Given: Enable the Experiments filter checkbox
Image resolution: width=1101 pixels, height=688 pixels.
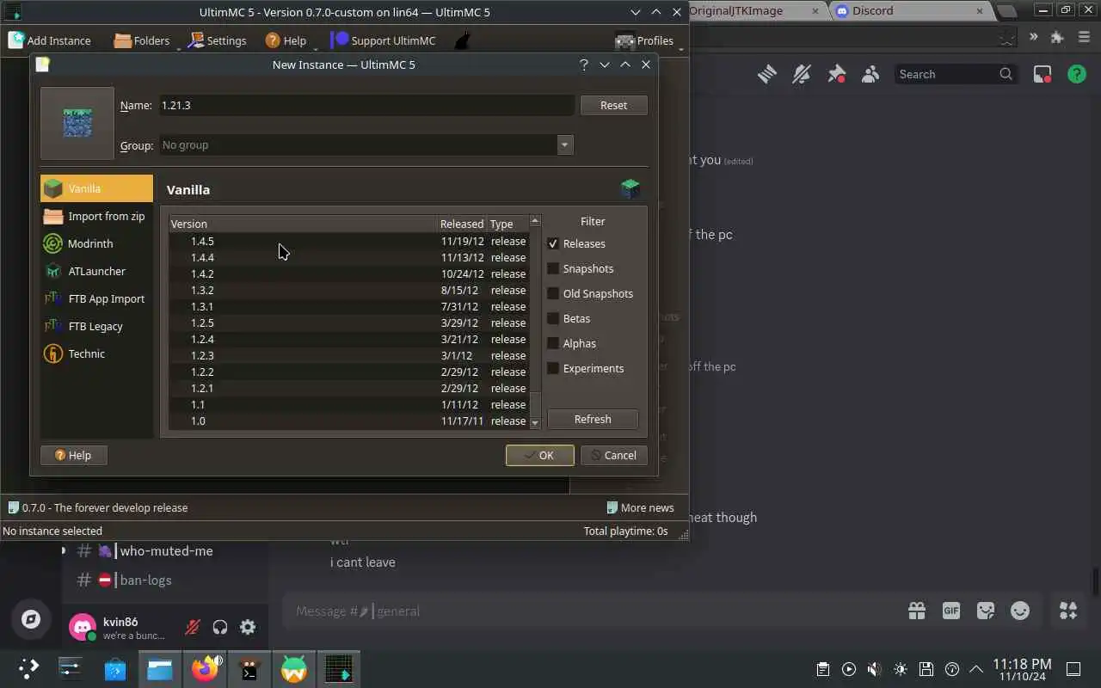Looking at the screenshot, I should [553, 368].
